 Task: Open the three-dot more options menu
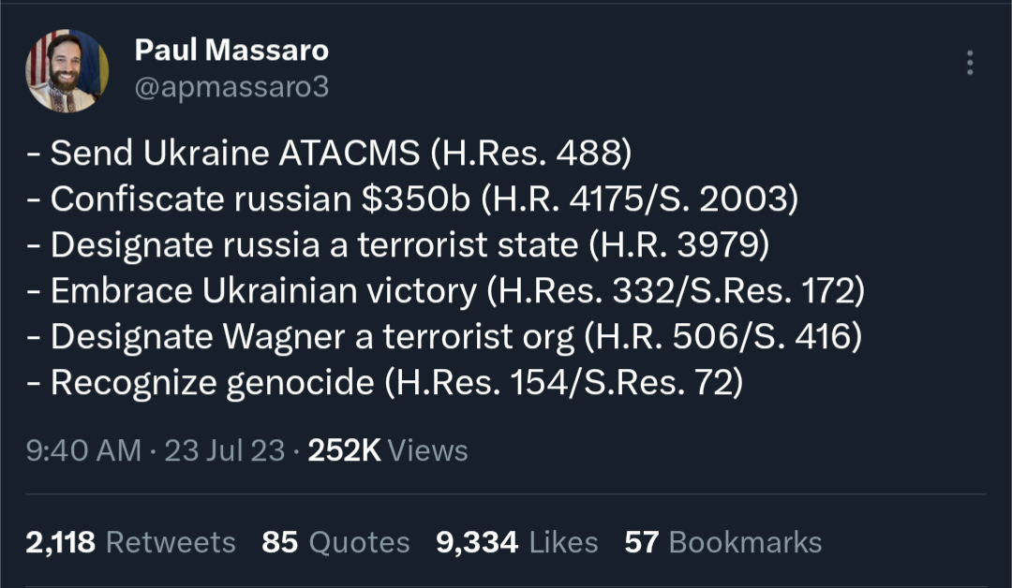click(969, 63)
